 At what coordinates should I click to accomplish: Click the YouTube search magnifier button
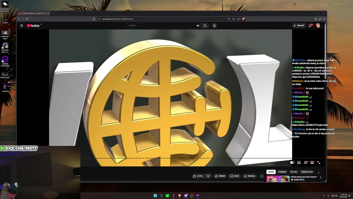coord(205,25)
